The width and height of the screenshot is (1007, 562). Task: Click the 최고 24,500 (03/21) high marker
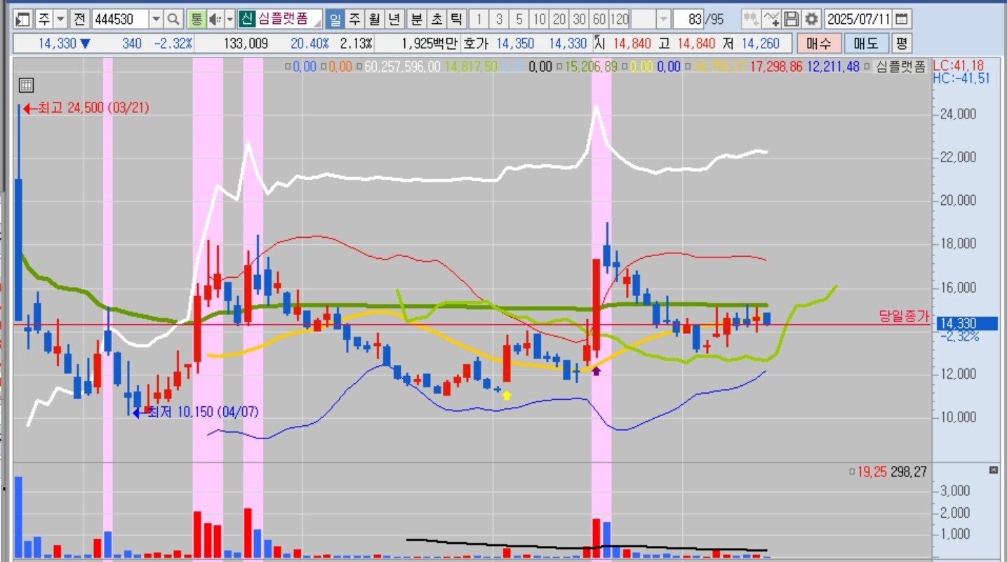(86, 108)
